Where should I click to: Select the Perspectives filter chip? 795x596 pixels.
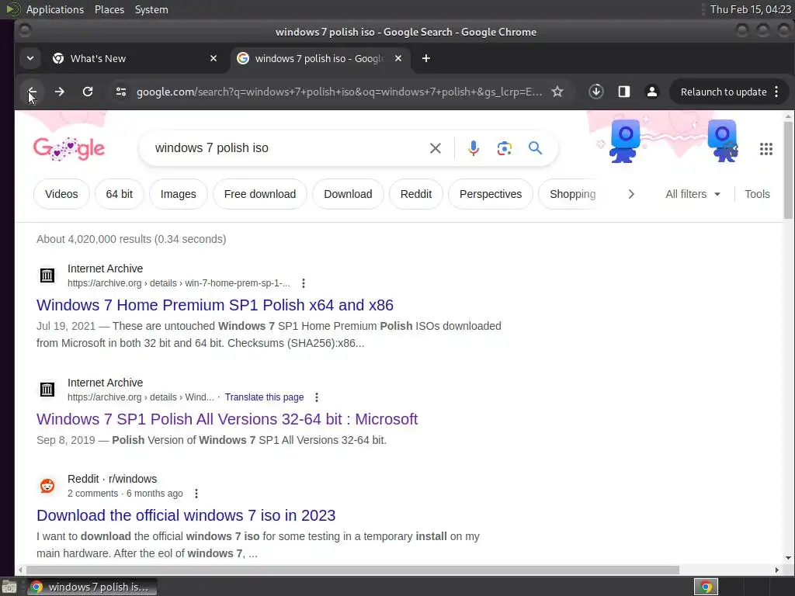pos(491,194)
